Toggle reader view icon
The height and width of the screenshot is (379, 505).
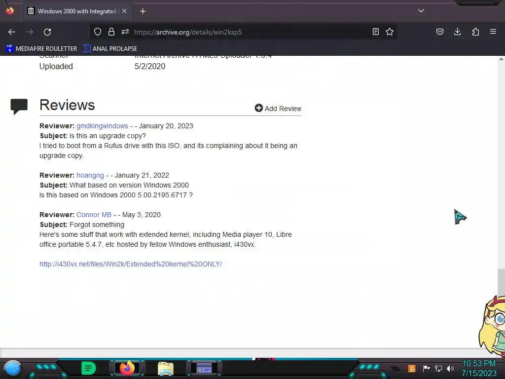375,32
